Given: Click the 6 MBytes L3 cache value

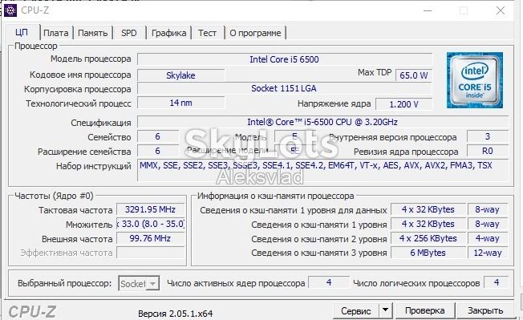Looking at the screenshot, I should [428, 253].
